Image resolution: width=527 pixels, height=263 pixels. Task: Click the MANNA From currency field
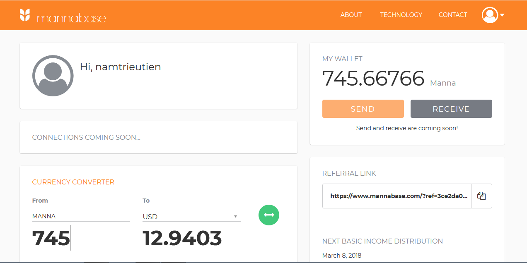(81, 216)
